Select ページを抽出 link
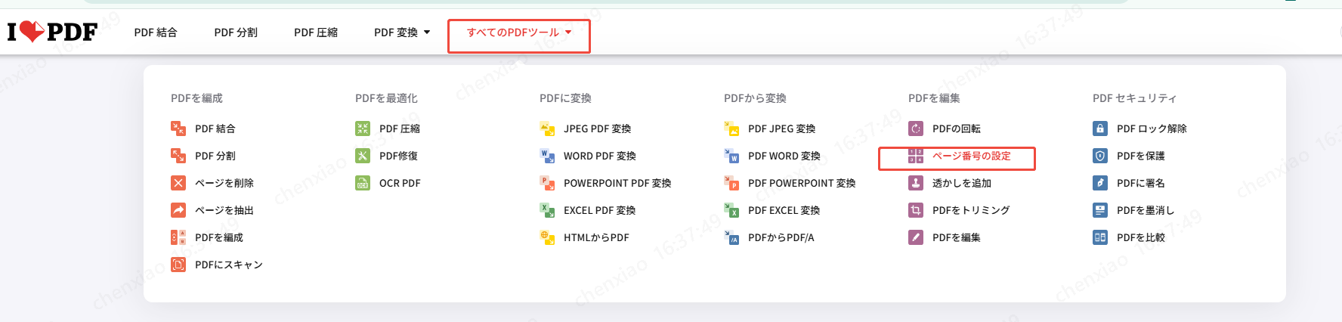The width and height of the screenshot is (1342, 322). [x=224, y=210]
